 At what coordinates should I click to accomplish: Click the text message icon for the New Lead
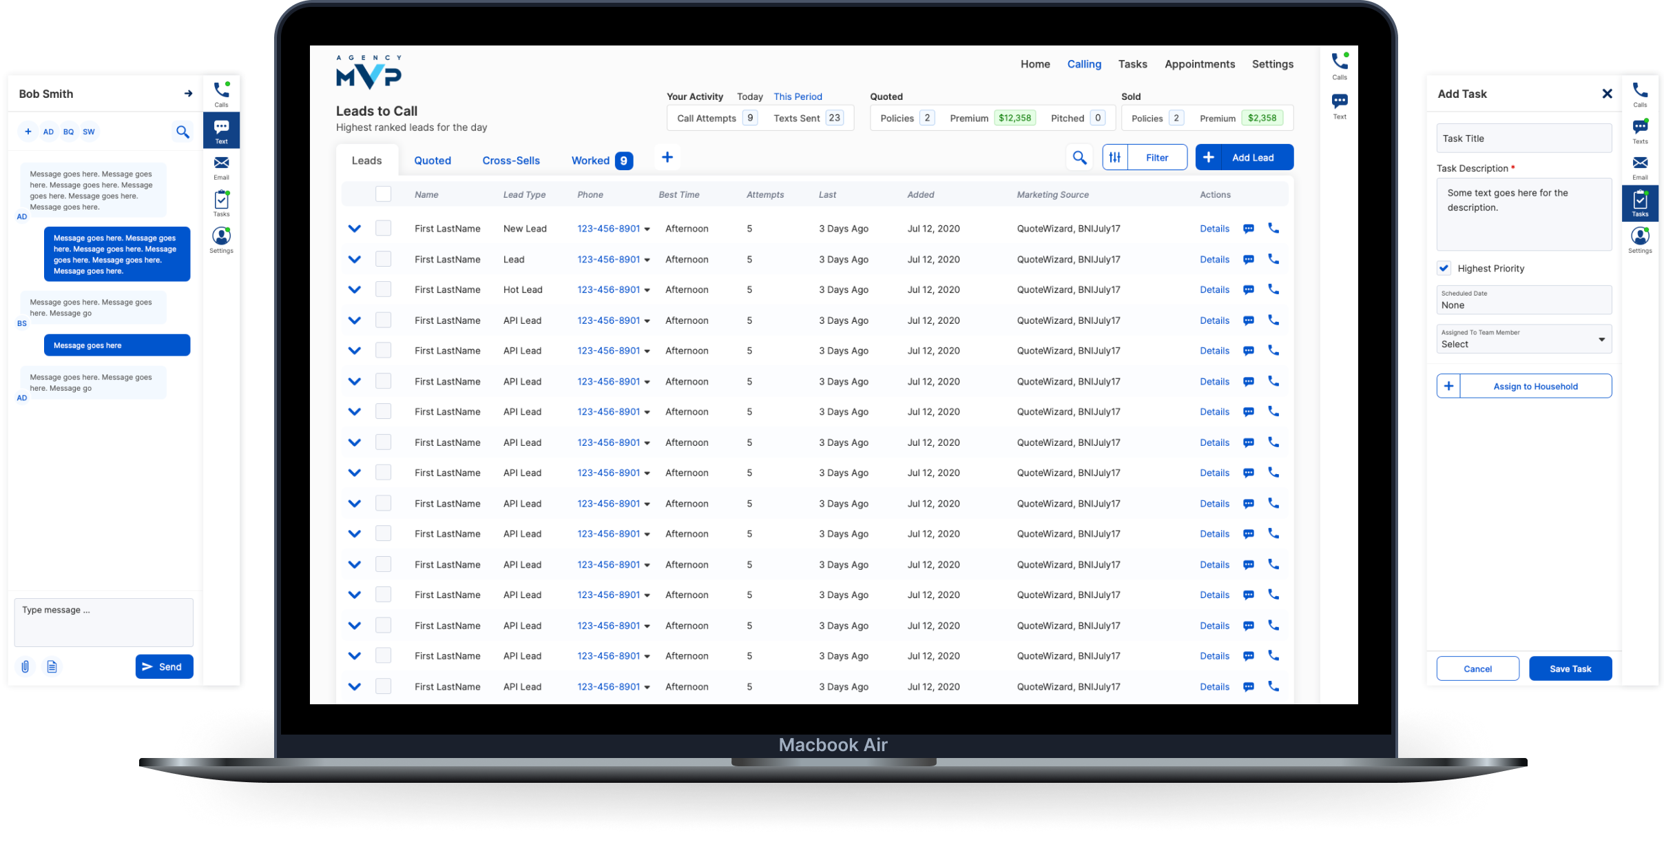pos(1248,228)
